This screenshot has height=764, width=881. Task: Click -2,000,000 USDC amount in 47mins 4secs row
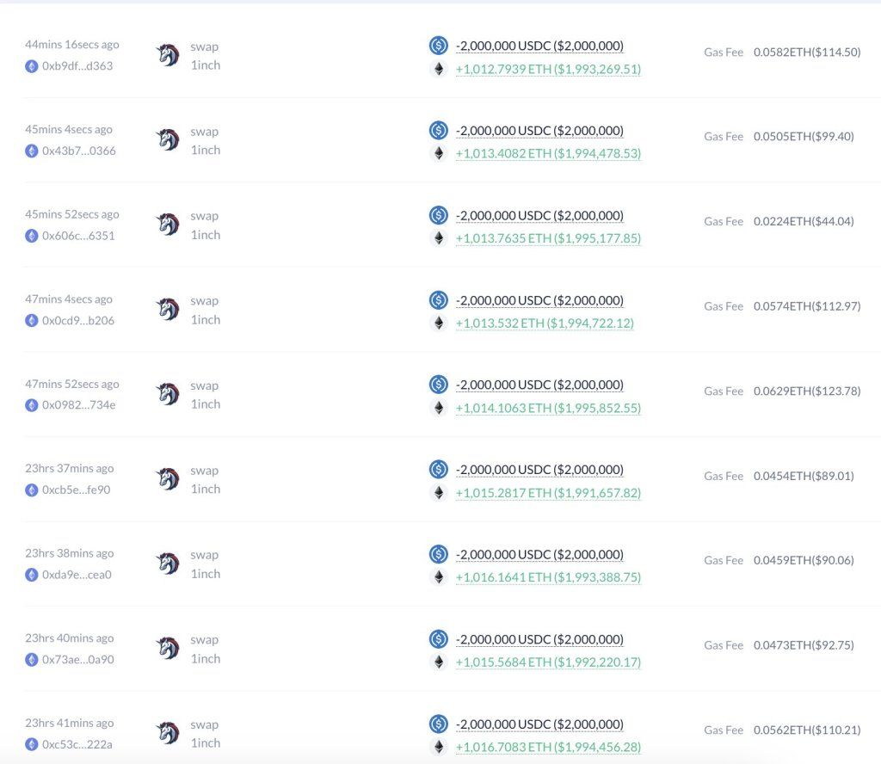(540, 300)
